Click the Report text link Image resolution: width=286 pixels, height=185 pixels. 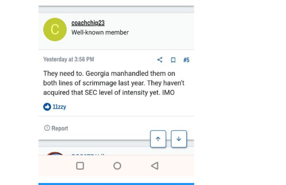(60, 128)
